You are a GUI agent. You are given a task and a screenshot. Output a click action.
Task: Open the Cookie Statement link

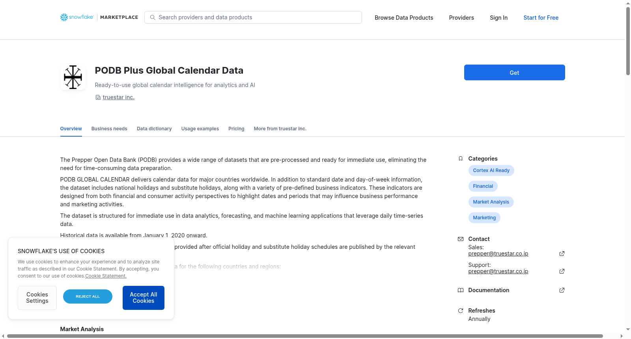pos(106,276)
